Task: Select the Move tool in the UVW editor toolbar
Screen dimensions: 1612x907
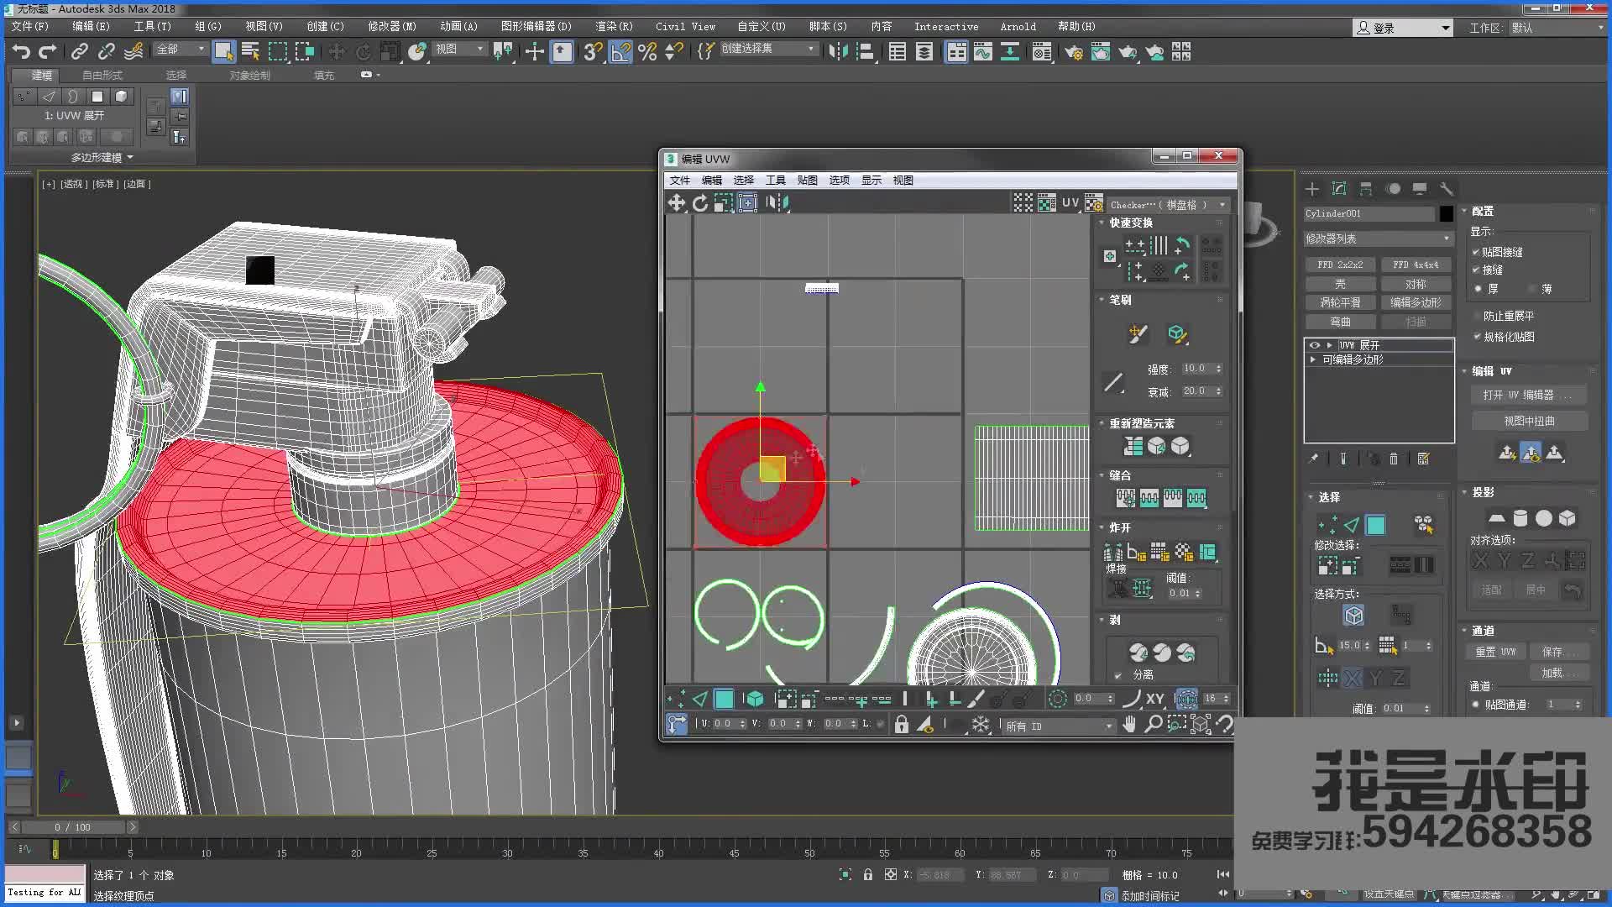Action: [x=677, y=202]
